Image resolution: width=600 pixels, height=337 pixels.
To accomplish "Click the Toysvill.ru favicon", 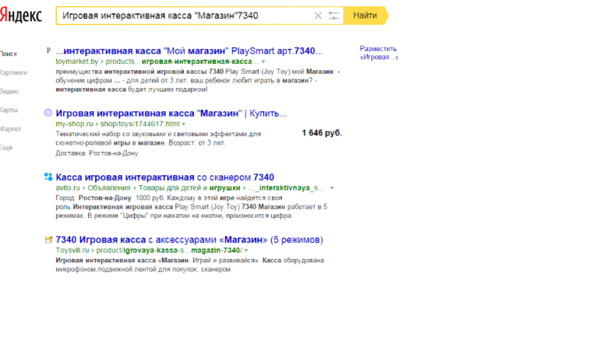I will click(48, 240).
